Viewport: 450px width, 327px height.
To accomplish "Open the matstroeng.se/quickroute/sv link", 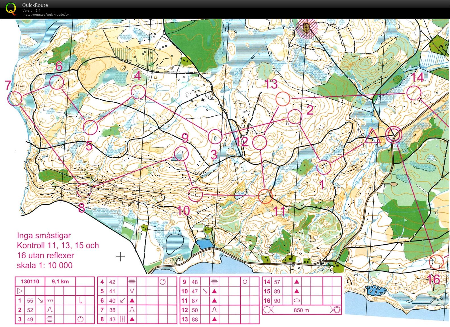I will point(46,15).
